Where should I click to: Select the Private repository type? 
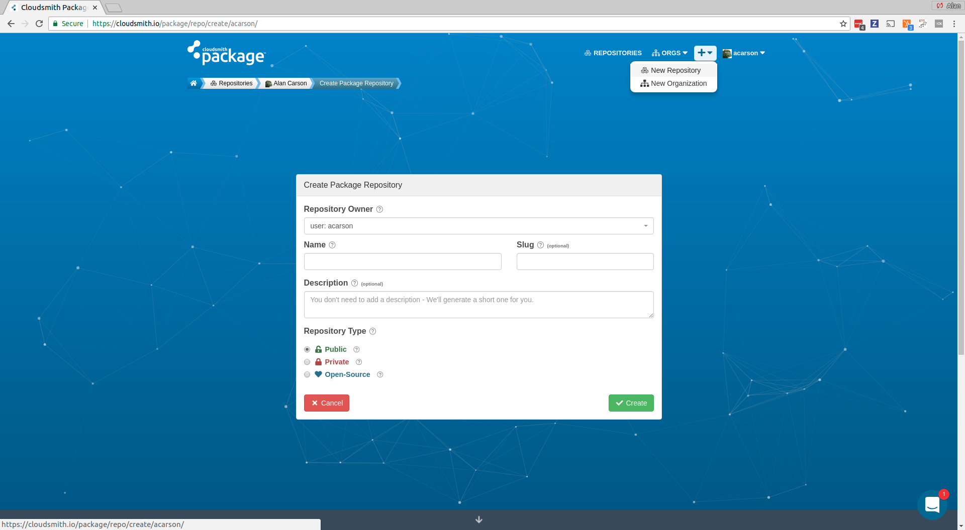point(307,362)
